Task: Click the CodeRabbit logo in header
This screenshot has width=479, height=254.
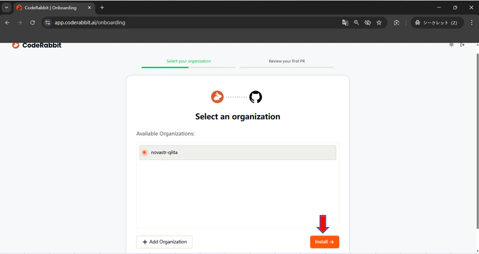Action: (37, 45)
